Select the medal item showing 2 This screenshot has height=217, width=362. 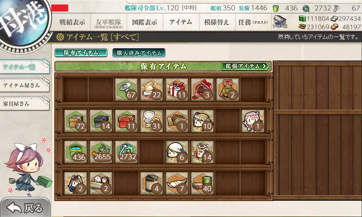pyautogui.click(x=228, y=90)
